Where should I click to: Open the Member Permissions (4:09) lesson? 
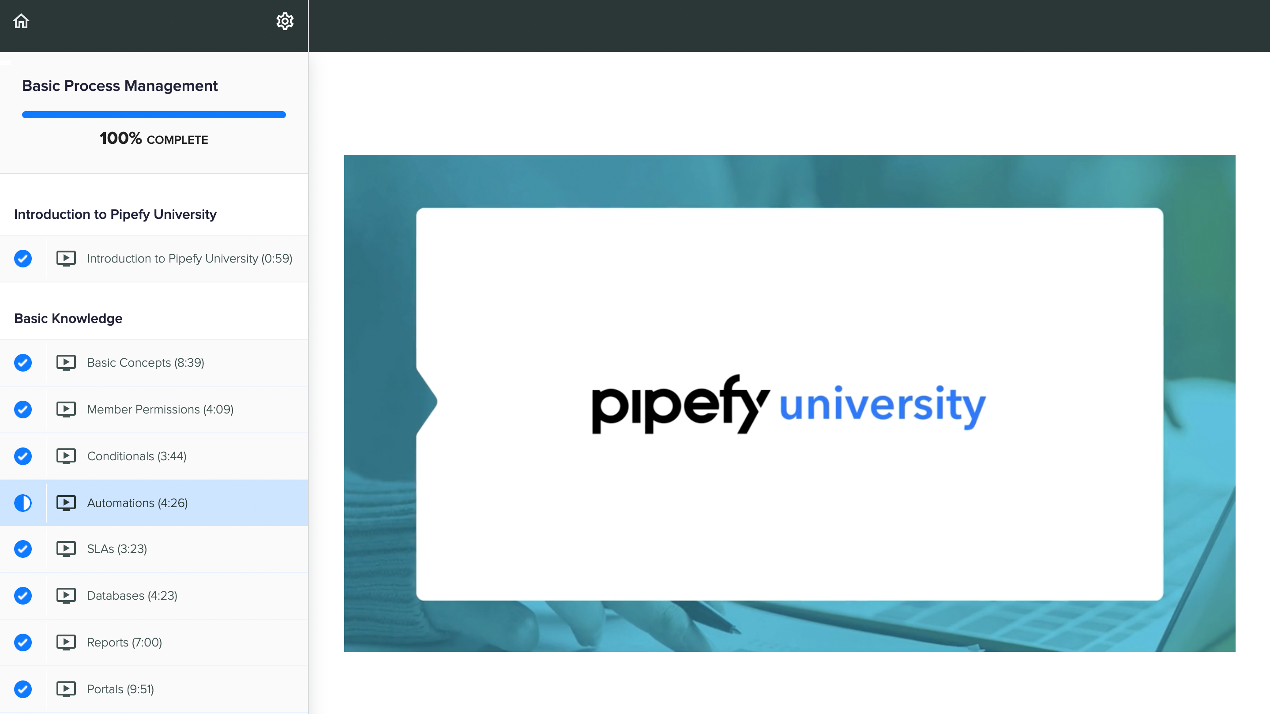(154, 409)
